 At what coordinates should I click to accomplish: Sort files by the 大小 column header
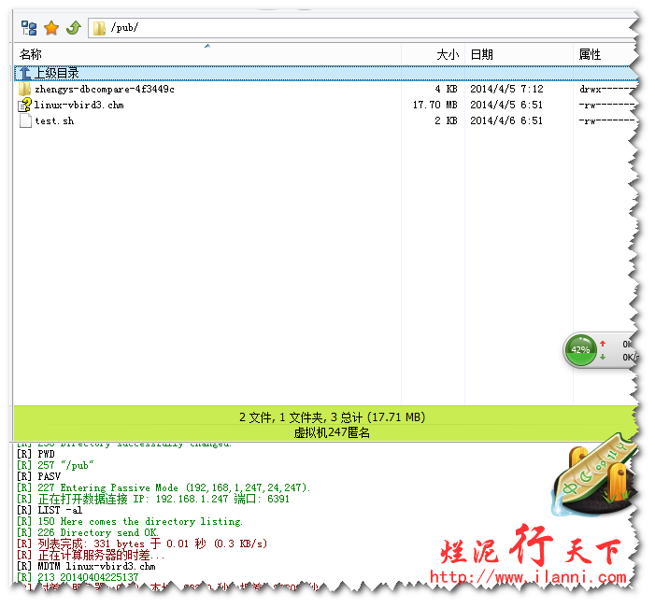click(448, 55)
